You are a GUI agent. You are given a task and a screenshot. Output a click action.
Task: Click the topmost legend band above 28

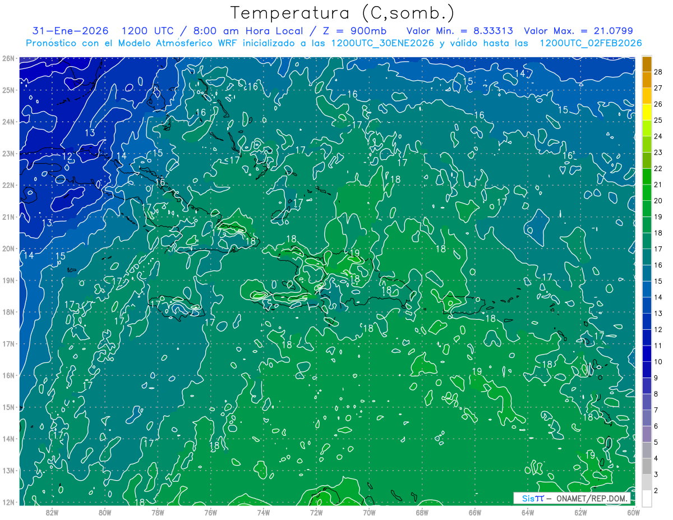point(647,64)
